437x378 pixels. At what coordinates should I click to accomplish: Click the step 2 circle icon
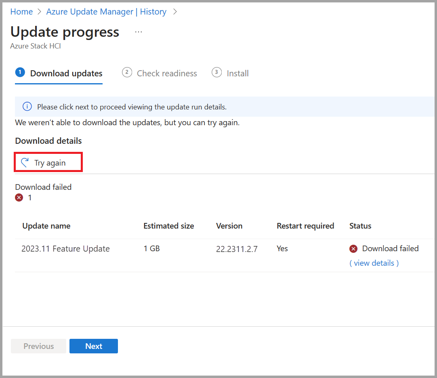127,72
